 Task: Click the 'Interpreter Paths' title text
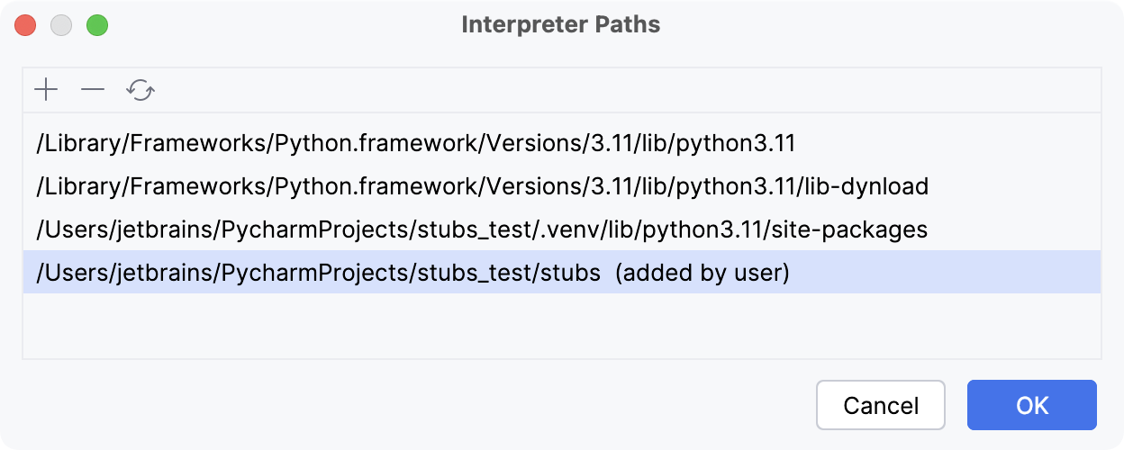click(x=561, y=25)
